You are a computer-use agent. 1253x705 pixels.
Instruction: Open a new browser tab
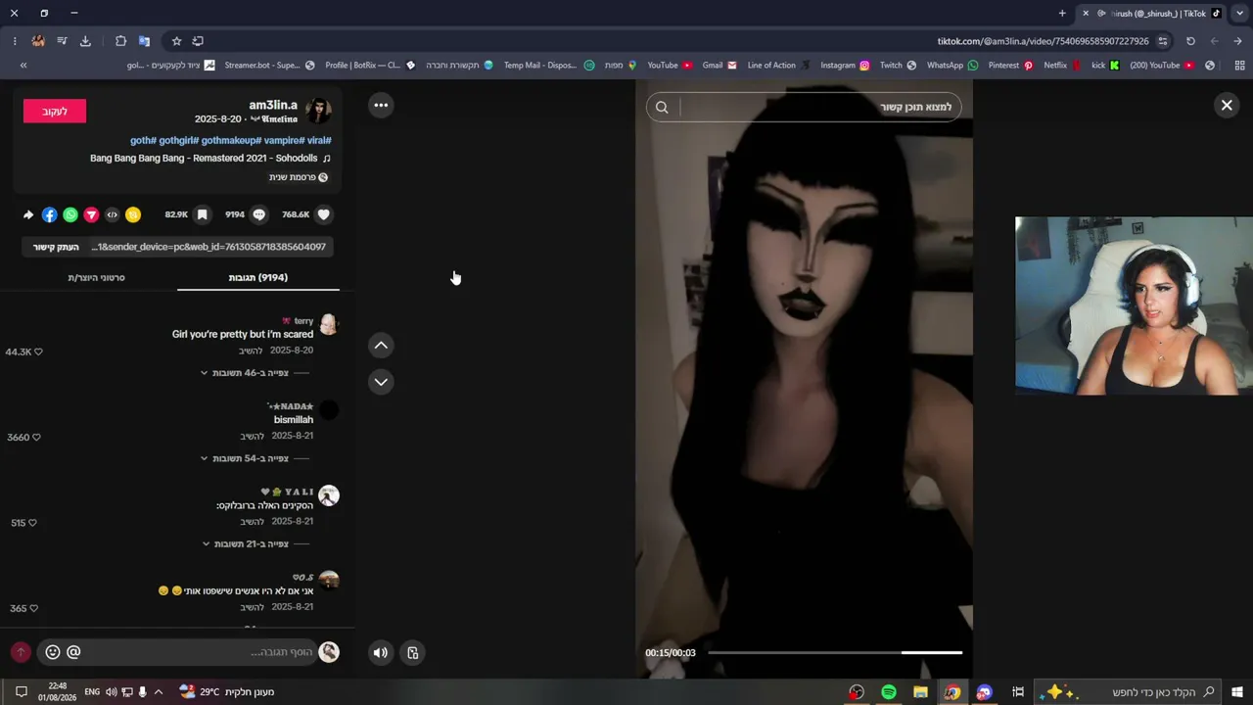[x=1062, y=14]
